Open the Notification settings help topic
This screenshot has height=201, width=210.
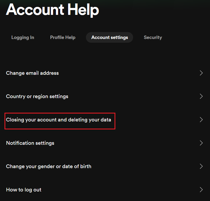[30, 143]
